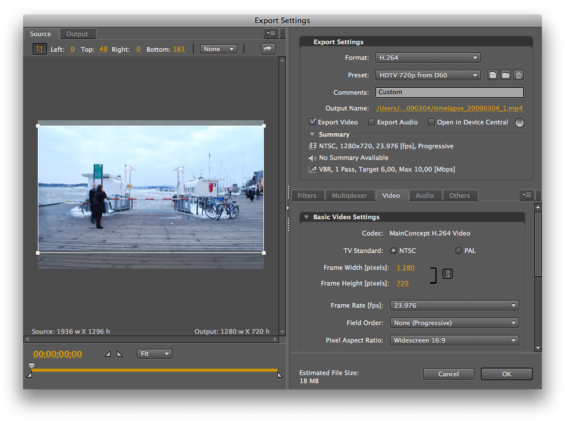Uncheck Export Video
Viewport: 565px width, 421px height.
click(x=313, y=122)
